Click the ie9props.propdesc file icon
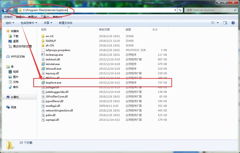 pos(43,50)
